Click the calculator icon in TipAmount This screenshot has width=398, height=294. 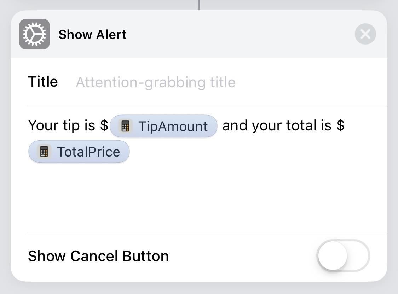tap(125, 126)
